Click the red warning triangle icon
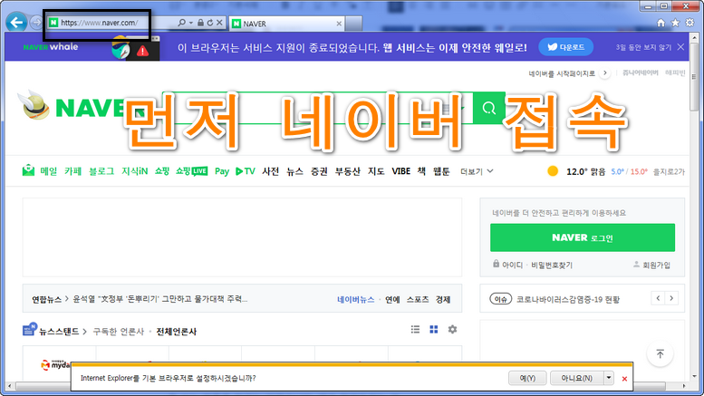The width and height of the screenshot is (704, 396). 143,51
